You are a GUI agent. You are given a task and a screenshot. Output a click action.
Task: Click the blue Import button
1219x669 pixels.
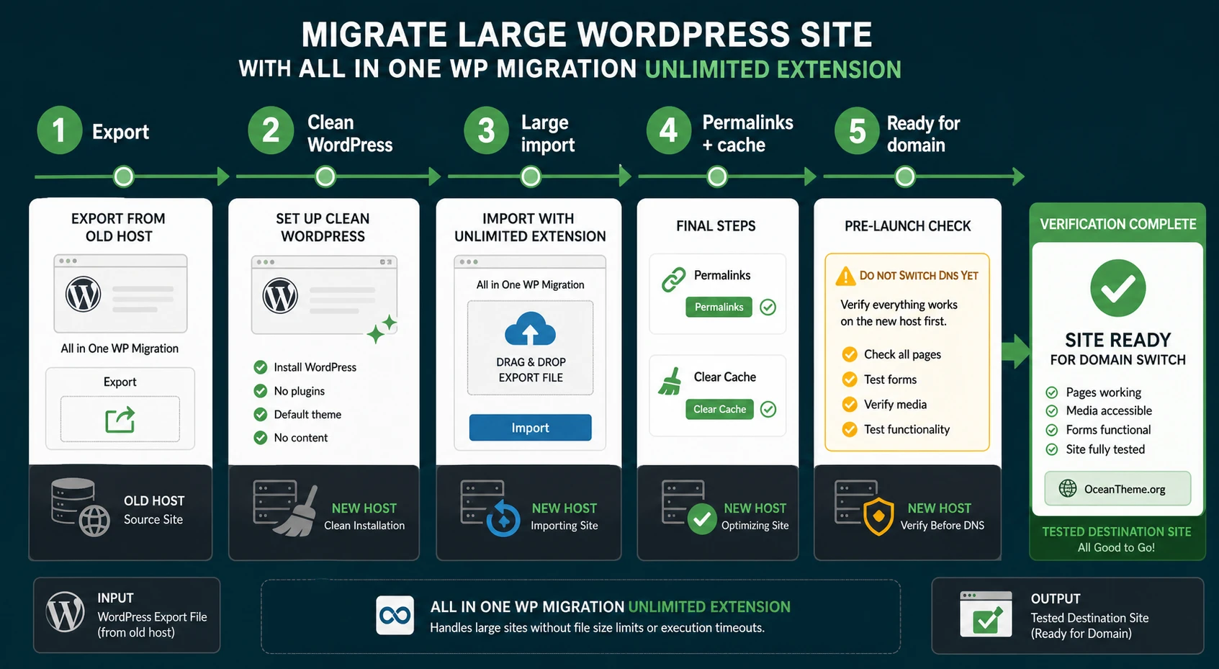(x=531, y=428)
